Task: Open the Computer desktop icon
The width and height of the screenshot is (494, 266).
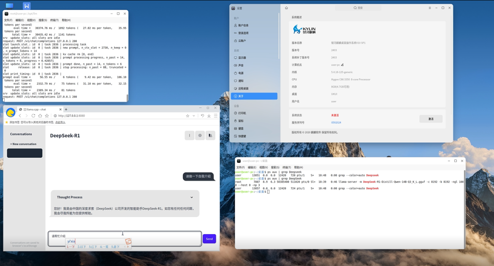Action: click(x=10, y=5)
